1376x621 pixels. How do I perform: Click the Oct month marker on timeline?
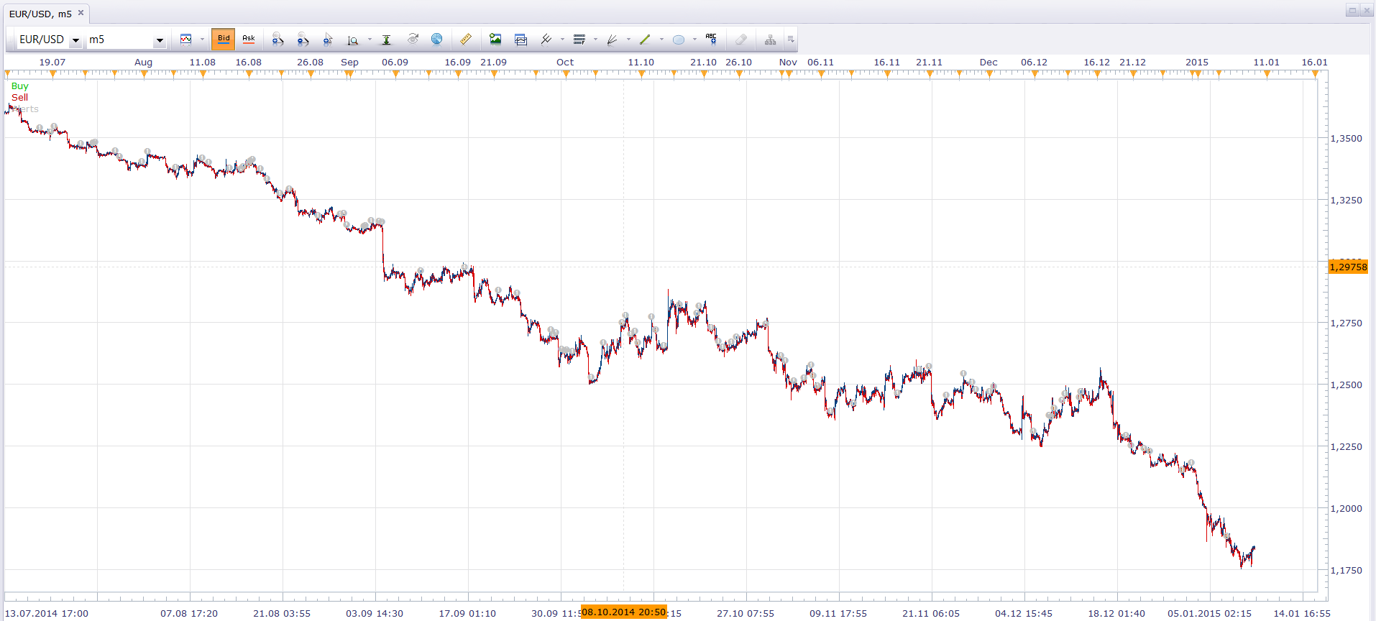point(565,62)
